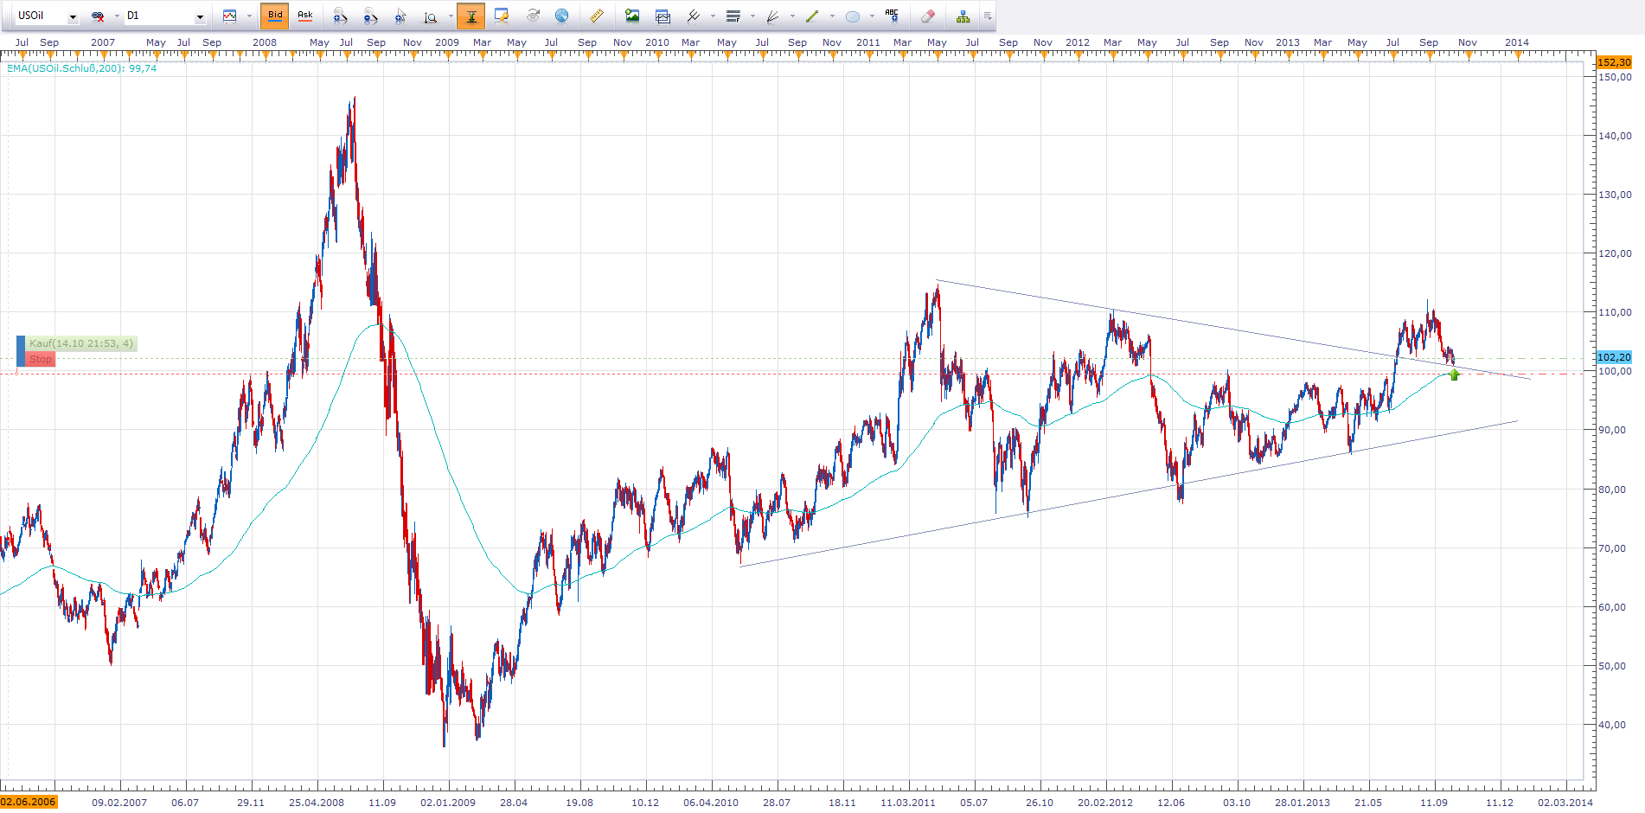Click the red Stop order label
This screenshot has width=1645, height=813.
pos(40,359)
